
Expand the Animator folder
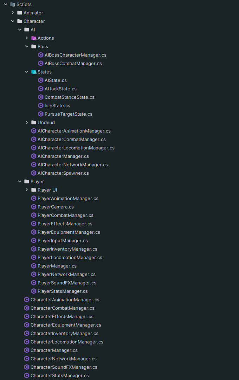pos(13,13)
